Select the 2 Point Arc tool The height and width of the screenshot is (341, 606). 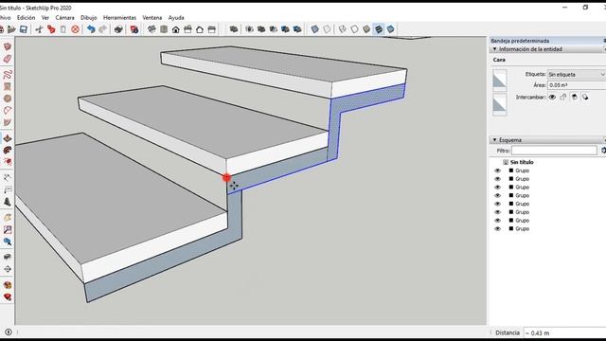8,111
